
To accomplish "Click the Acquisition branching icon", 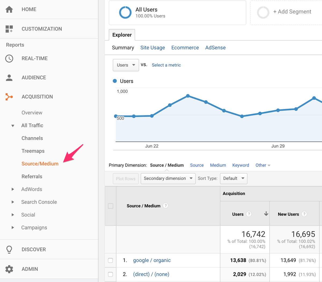I will click(9, 97).
